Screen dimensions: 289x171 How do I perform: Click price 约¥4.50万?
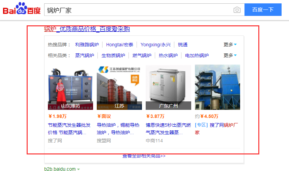point(207,116)
